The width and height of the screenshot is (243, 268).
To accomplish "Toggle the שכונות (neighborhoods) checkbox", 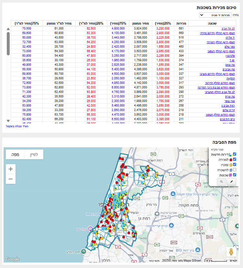I will pos(235,175).
